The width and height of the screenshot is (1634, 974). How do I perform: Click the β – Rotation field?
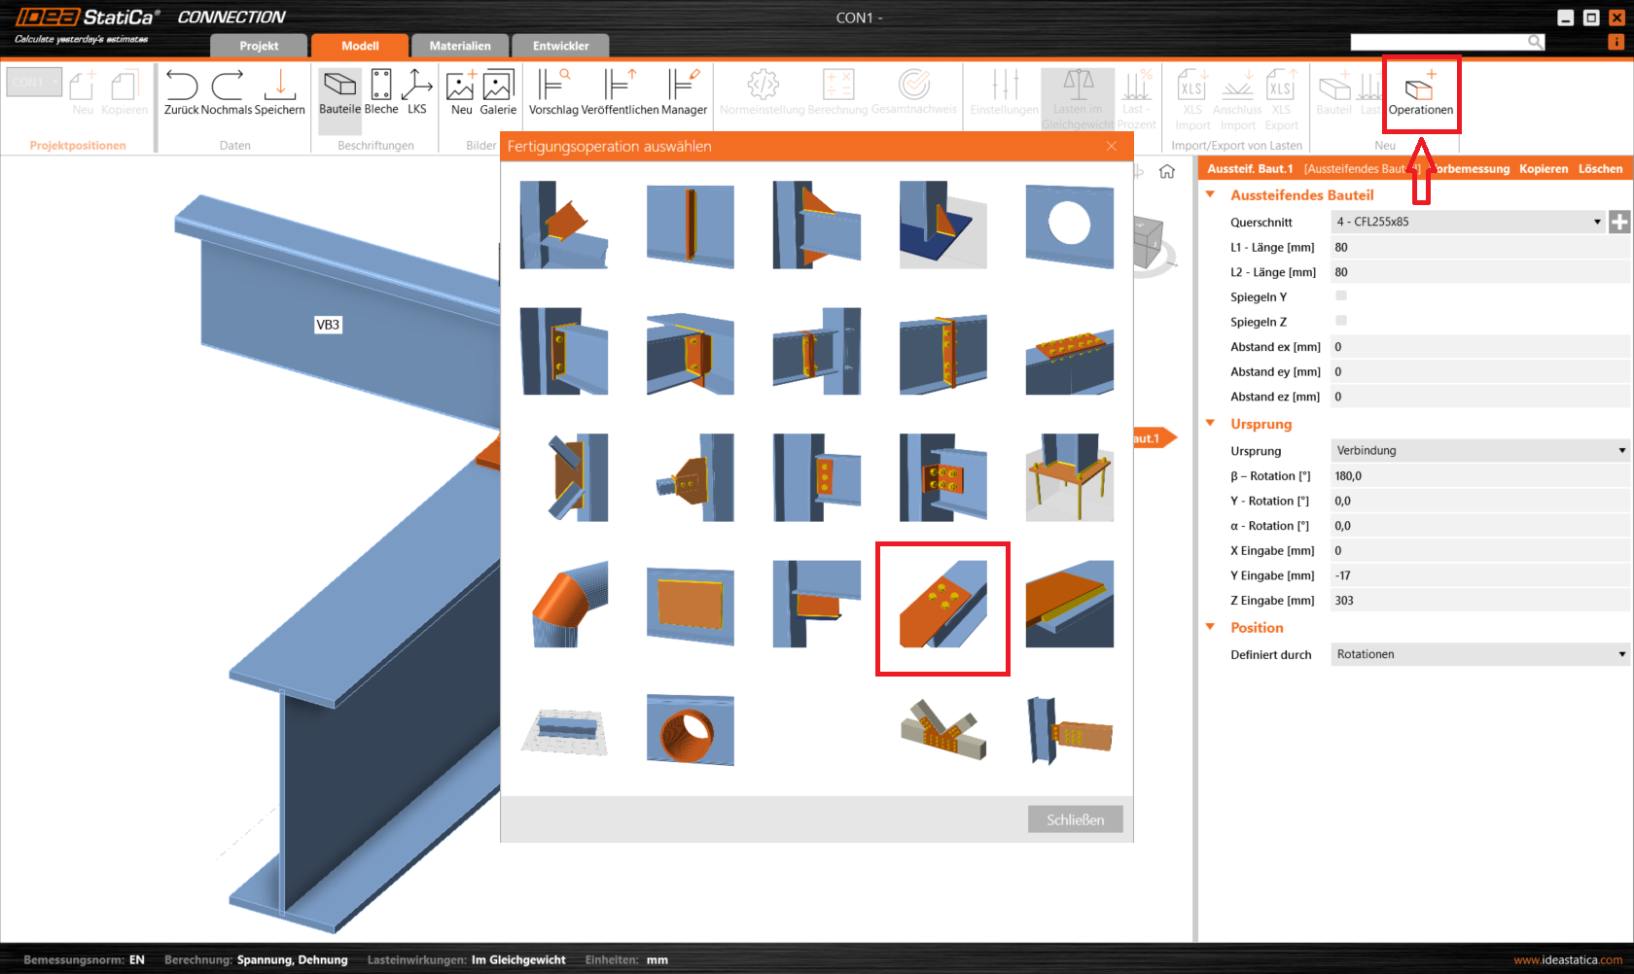1479,476
